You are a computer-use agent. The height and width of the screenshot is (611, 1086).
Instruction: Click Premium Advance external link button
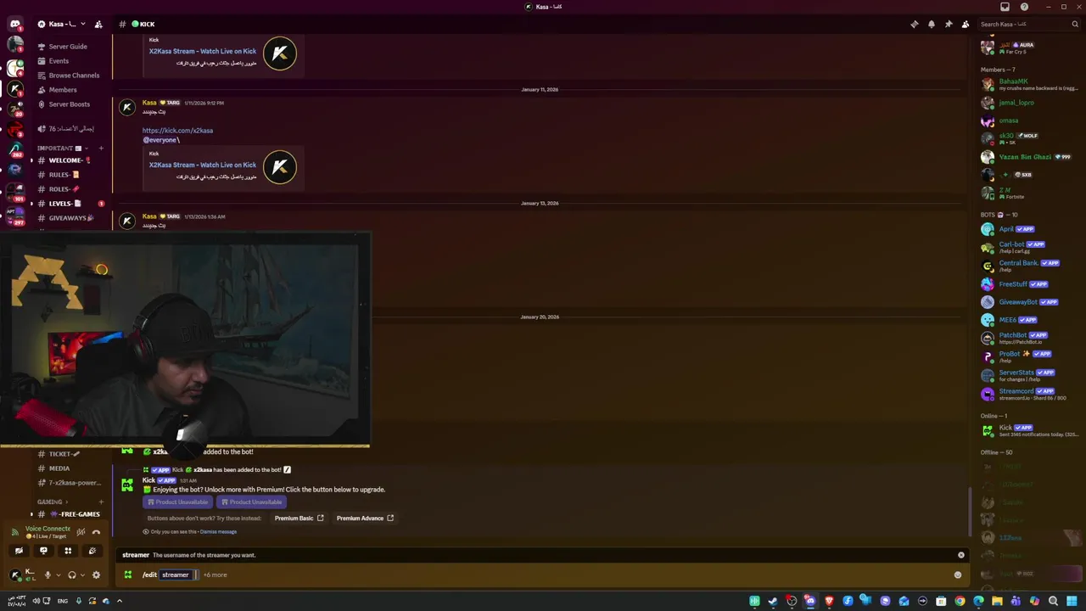coord(365,518)
